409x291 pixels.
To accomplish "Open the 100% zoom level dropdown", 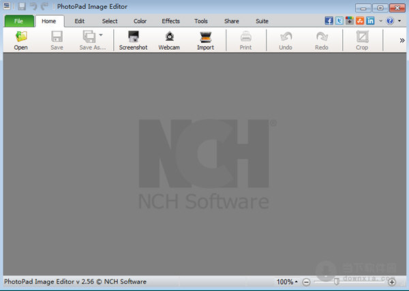I will (287, 282).
